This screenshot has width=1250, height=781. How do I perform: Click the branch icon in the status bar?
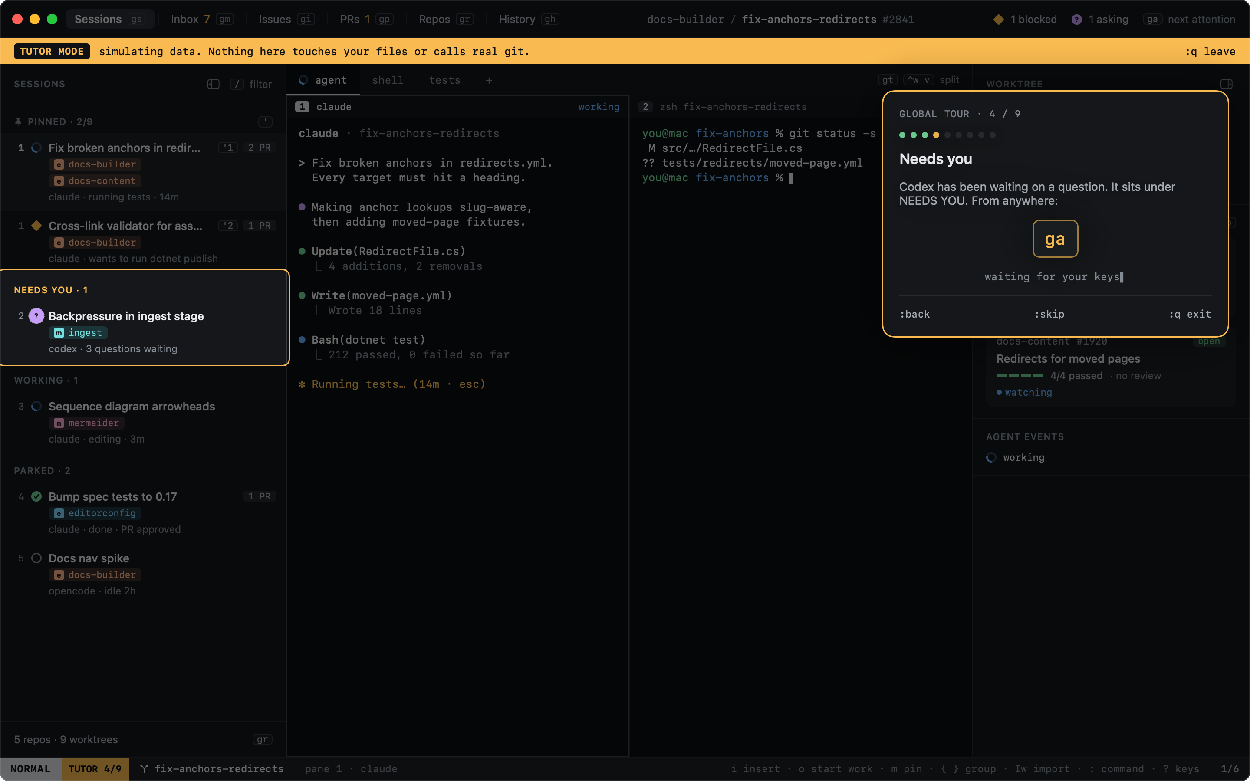point(144,768)
